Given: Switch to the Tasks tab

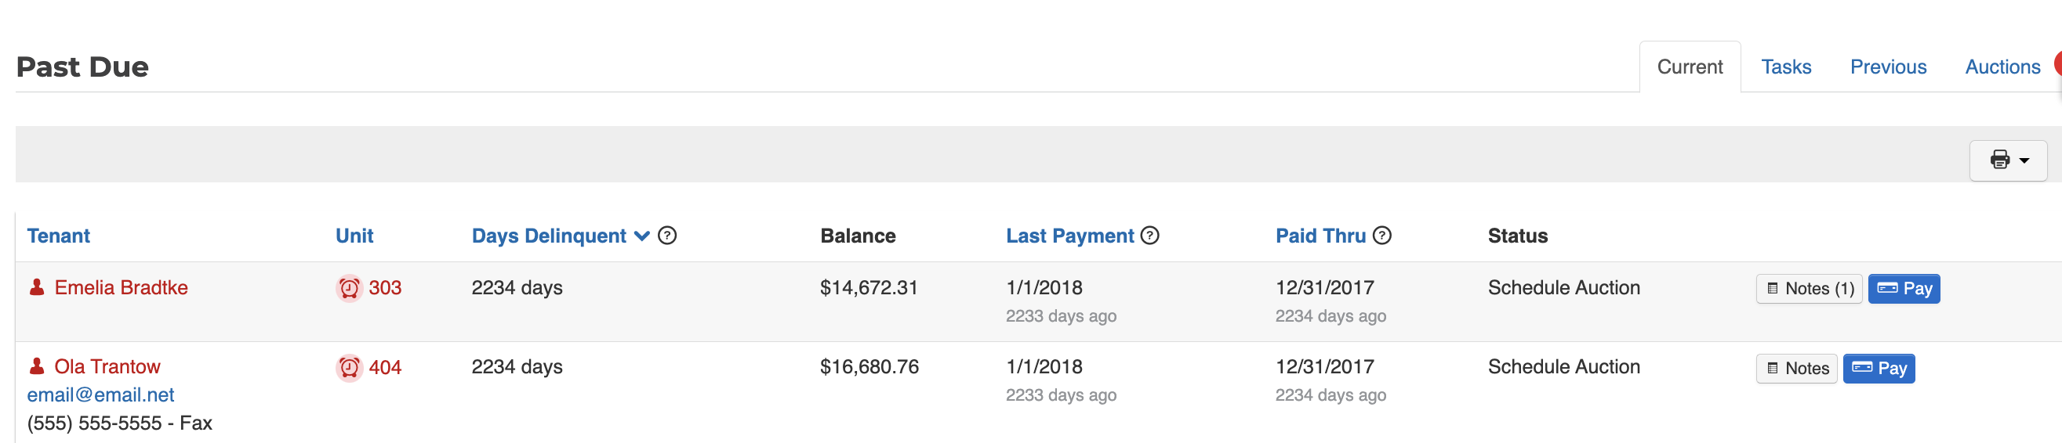Looking at the screenshot, I should point(1786,67).
